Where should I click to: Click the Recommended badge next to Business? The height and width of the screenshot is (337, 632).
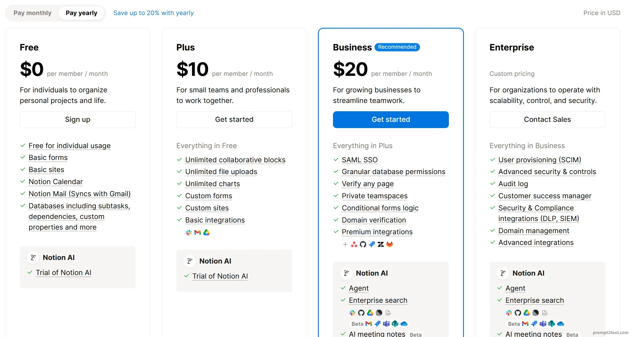click(x=397, y=47)
